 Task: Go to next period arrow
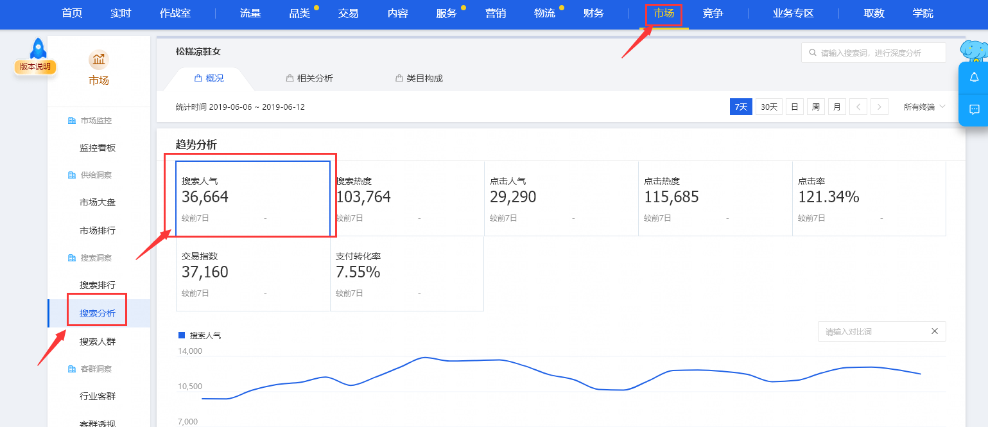880,107
